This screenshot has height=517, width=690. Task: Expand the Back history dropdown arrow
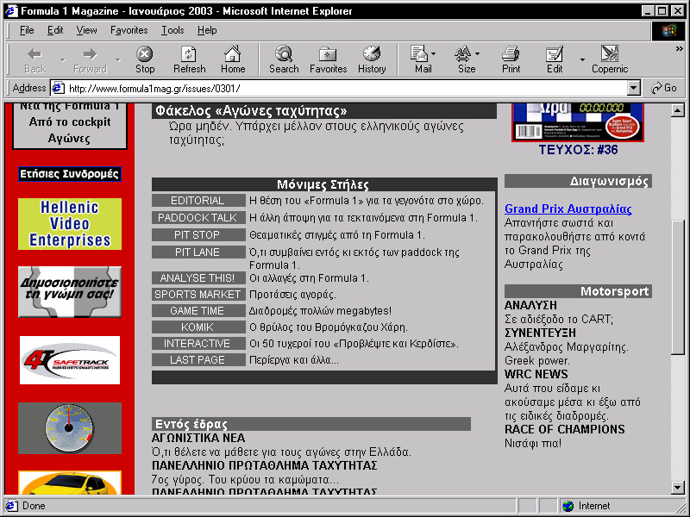pos(62,59)
